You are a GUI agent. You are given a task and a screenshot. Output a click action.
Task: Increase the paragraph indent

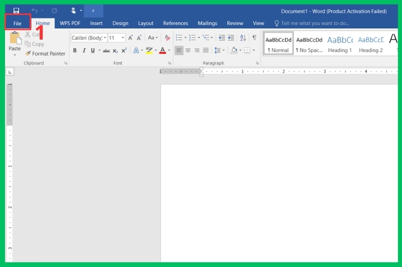coord(231,38)
